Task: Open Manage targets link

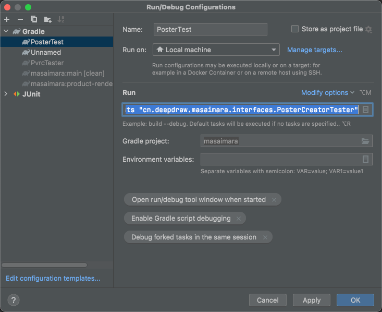Action: (x=315, y=50)
